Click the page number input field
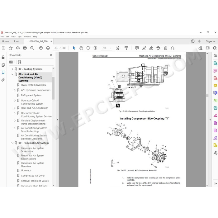This screenshot has width=218, height=218. coord(56,48)
